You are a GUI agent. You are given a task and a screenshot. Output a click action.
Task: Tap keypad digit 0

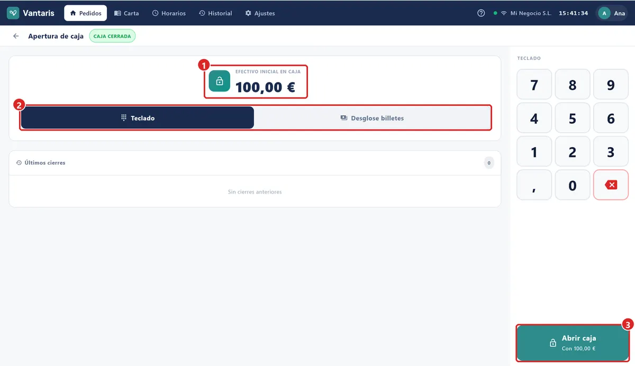(573, 185)
